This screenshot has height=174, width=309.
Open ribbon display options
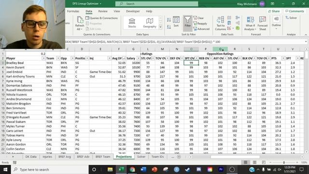coord(272,4)
